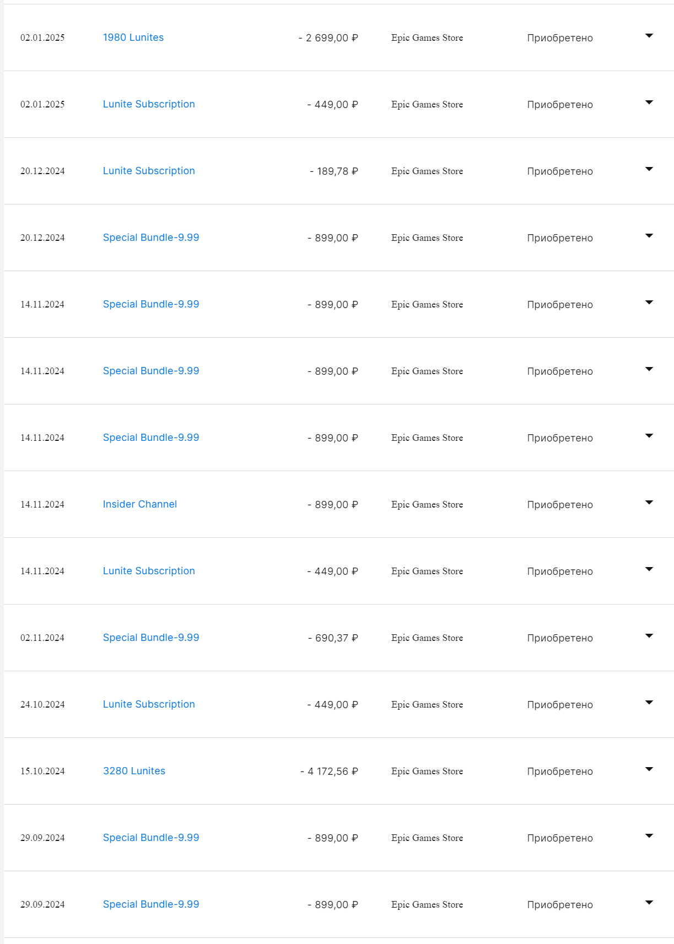Expand the 24.10.2024 Lunite Subscription details
This screenshot has height=944, width=674.
tap(649, 703)
